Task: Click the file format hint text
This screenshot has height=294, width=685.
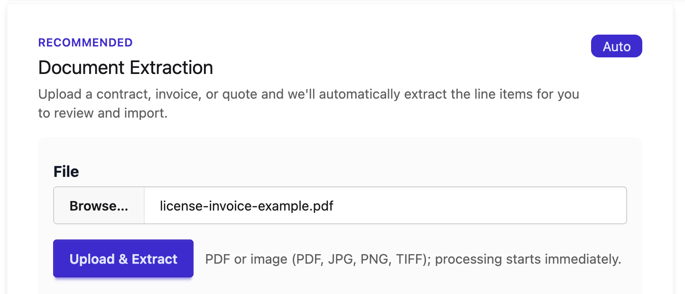Action: [413, 259]
